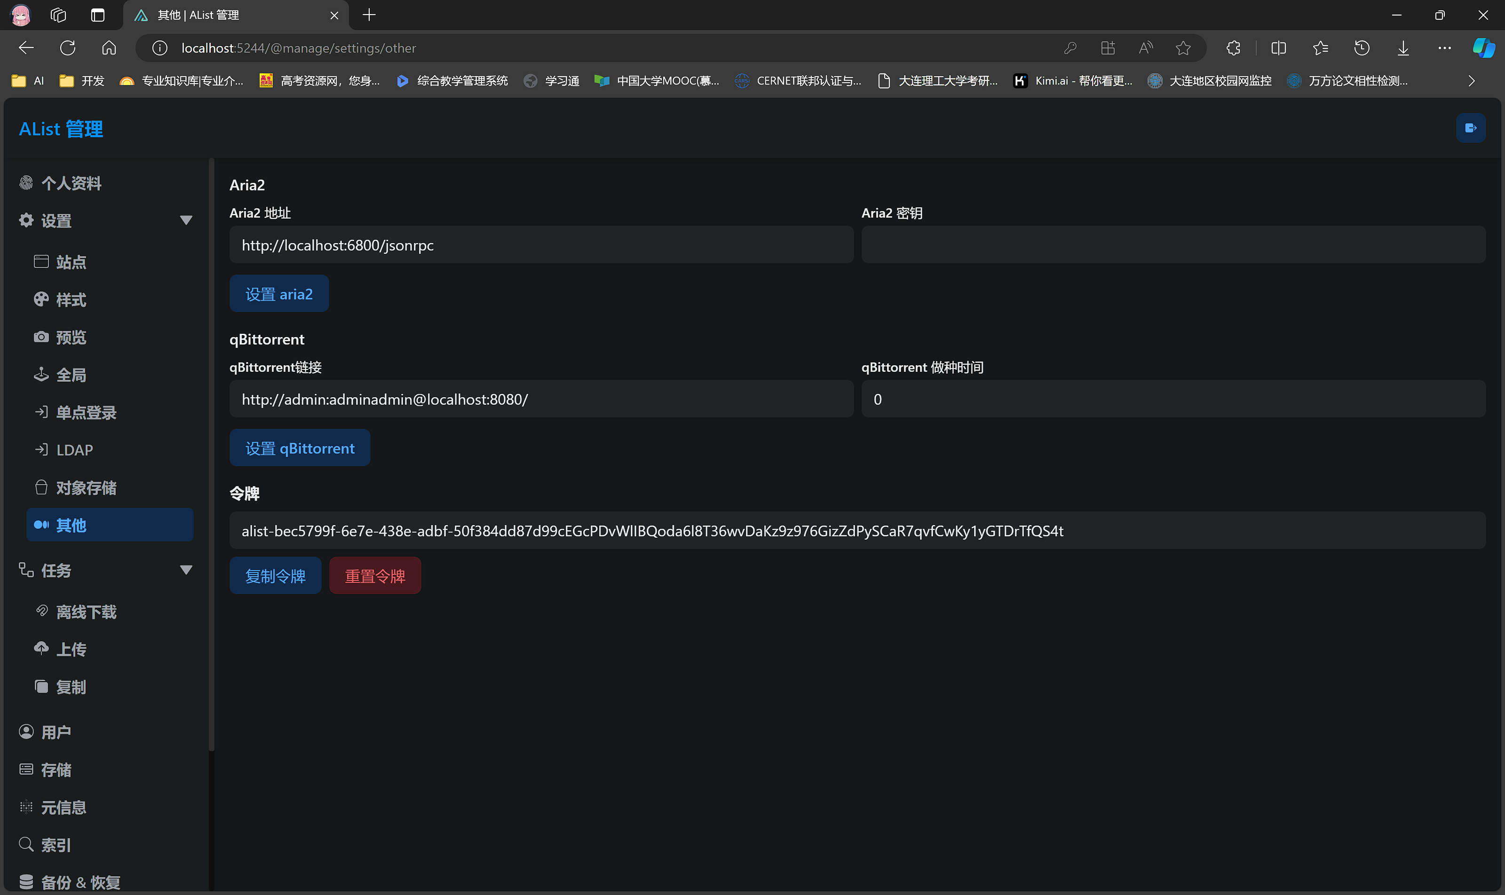The image size is (1505, 895).
Task: Open Copilot sidebar icon
Action: [x=1484, y=47]
